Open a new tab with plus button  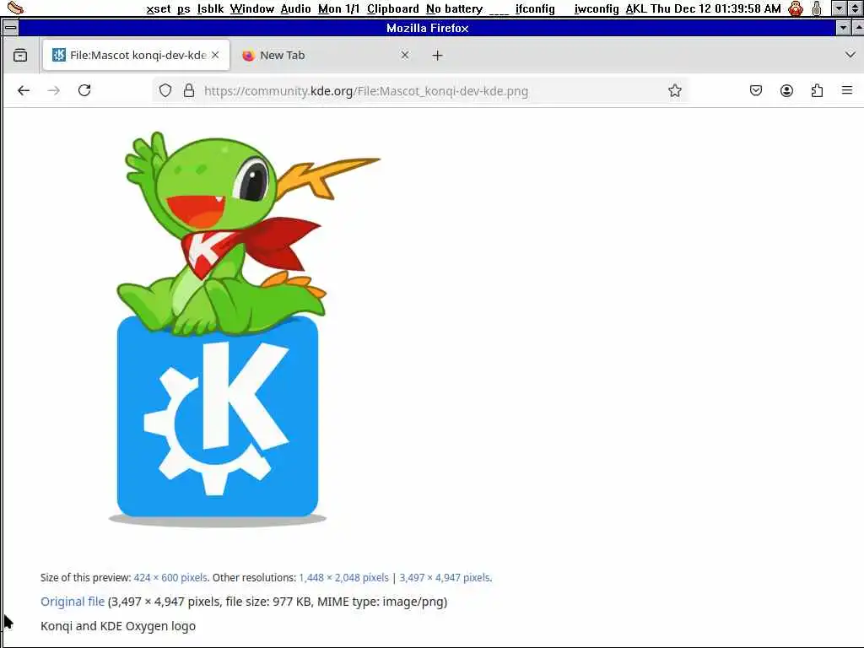pos(438,55)
